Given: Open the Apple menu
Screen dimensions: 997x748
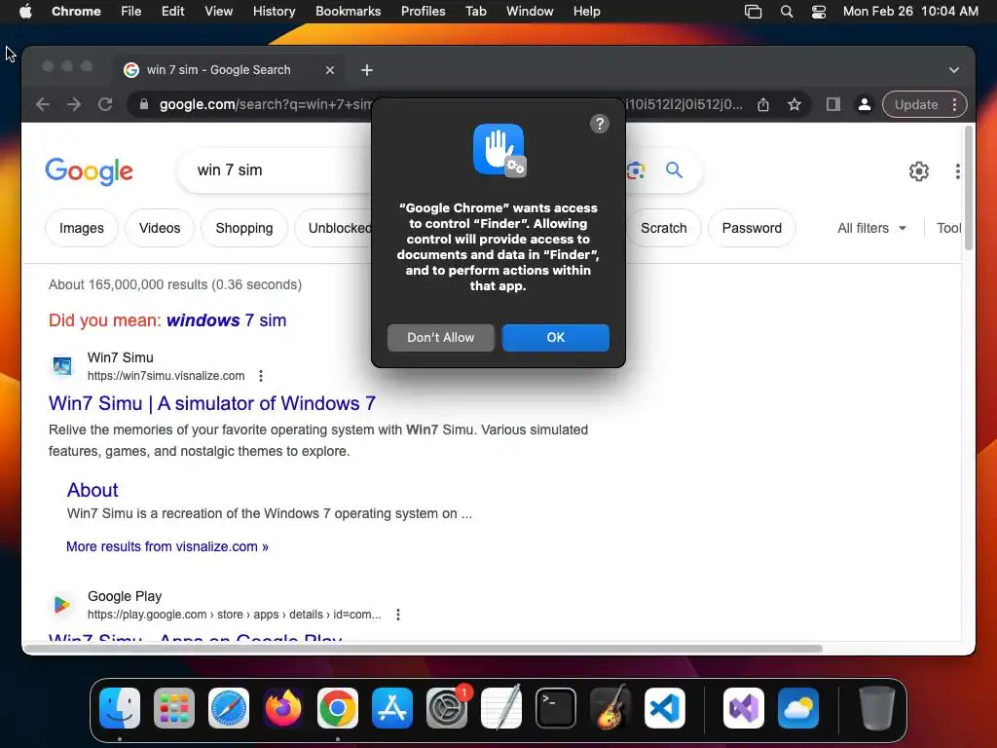Looking at the screenshot, I should coord(25,12).
